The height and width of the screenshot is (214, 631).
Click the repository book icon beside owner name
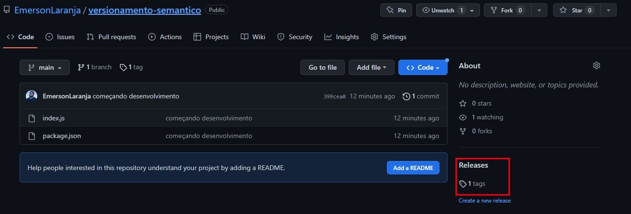[7, 10]
